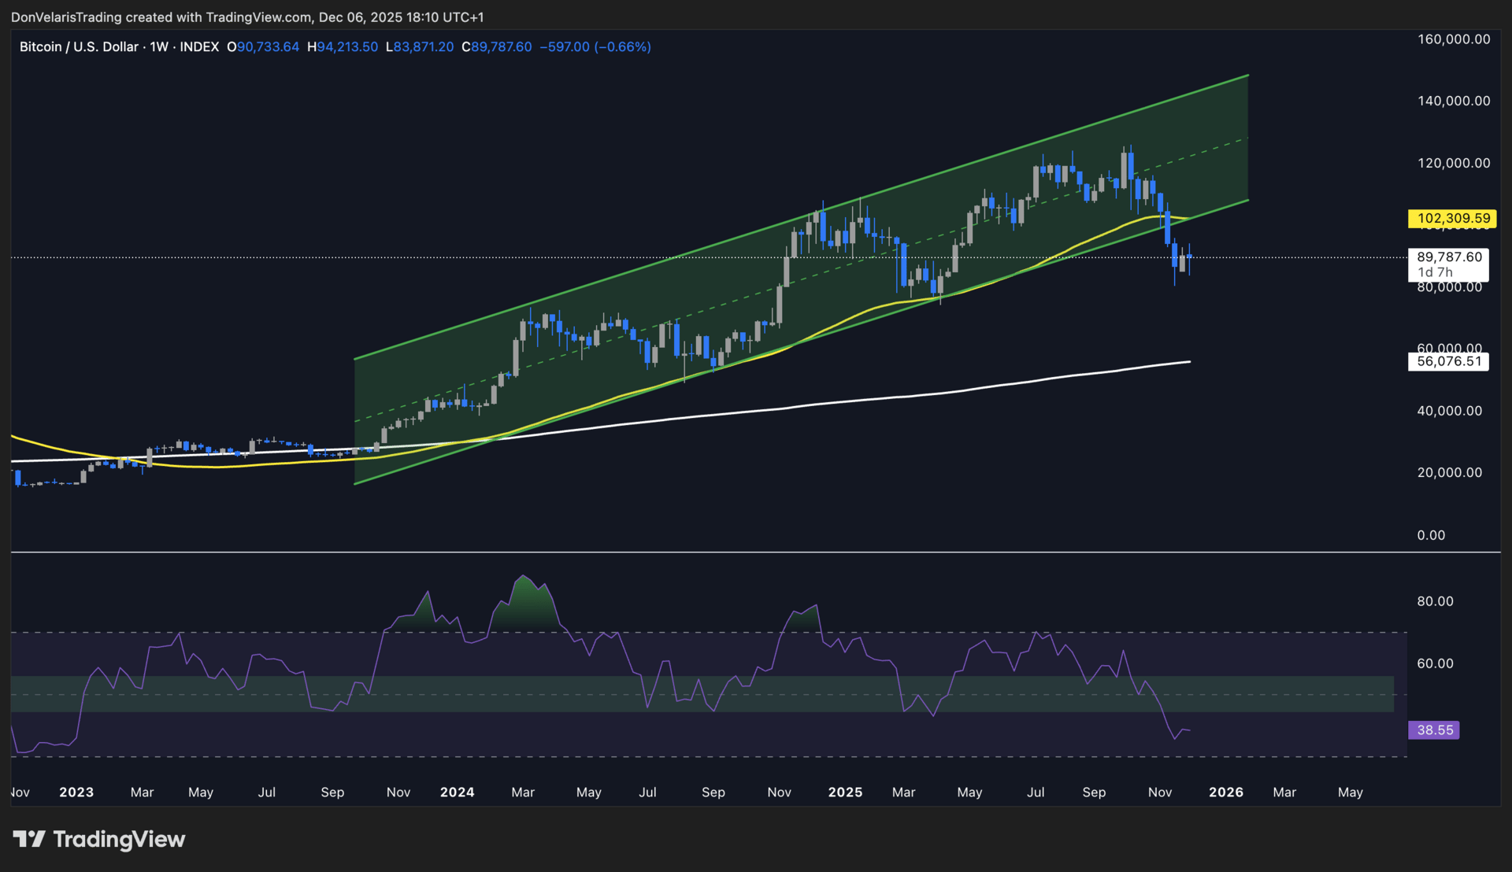Click the yellow 102,309.59 price label
Viewport: 1512px width, 872px height.
(1453, 219)
